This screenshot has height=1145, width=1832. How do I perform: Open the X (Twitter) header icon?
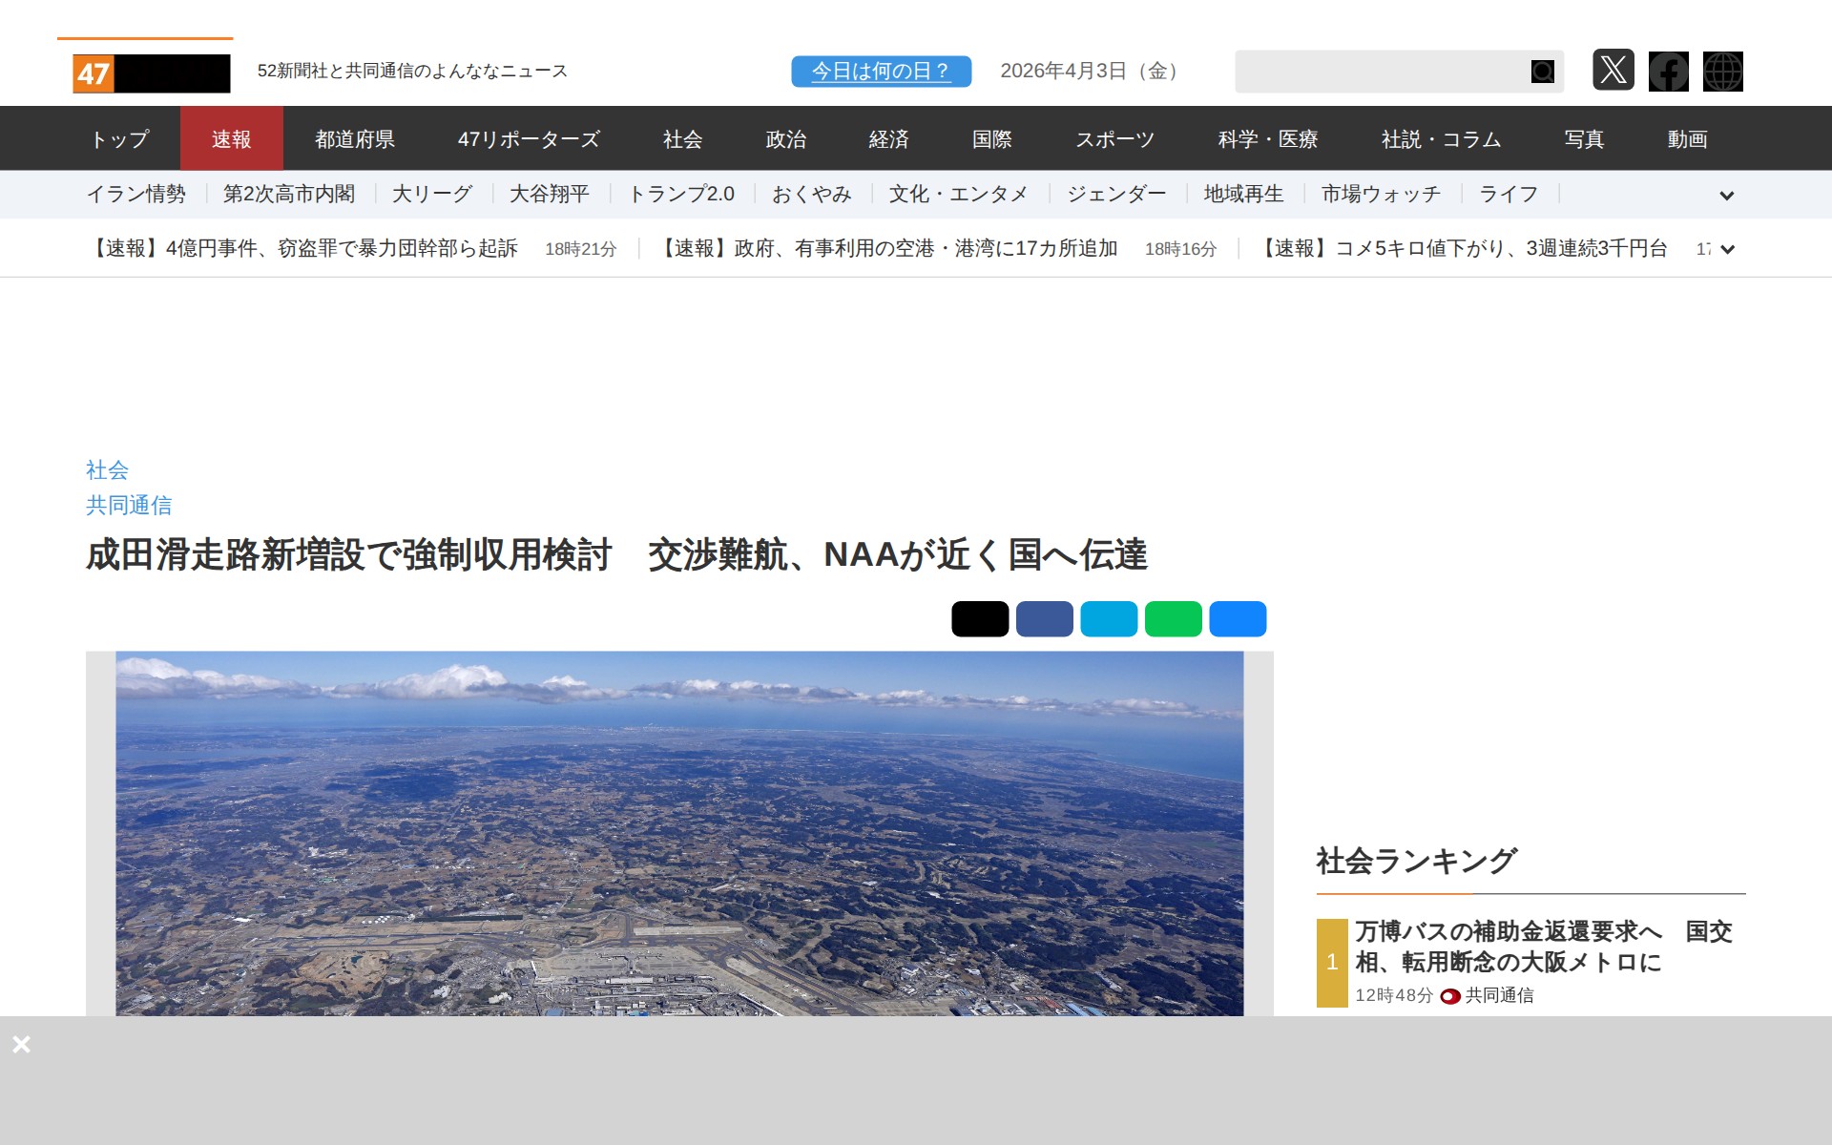pos(1613,71)
